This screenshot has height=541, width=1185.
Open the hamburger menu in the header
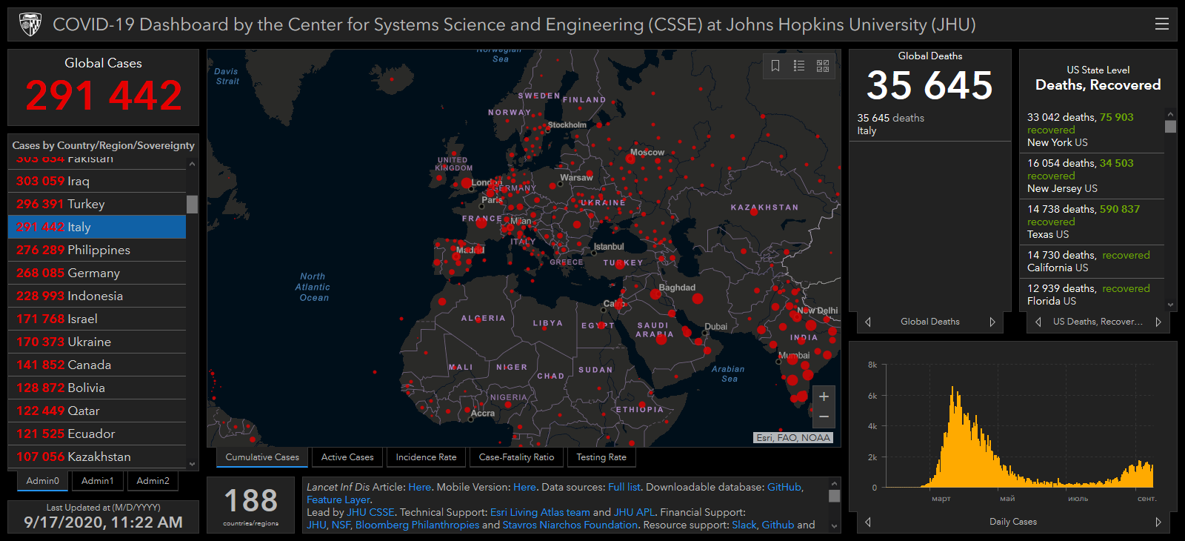[1161, 24]
